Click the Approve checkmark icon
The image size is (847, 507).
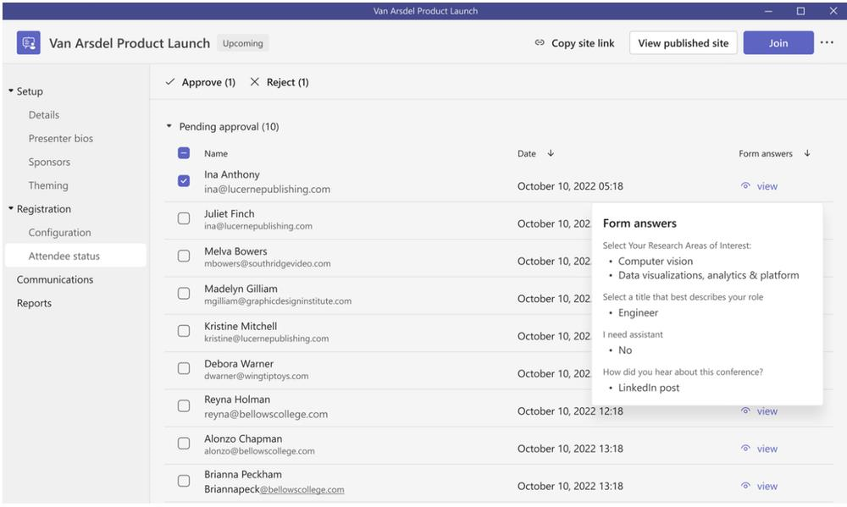coord(170,82)
